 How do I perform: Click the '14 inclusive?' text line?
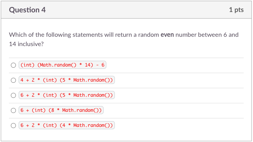point(26,44)
